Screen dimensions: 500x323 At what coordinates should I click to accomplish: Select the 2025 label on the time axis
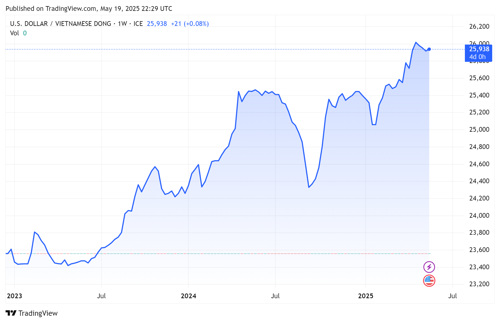(x=366, y=296)
